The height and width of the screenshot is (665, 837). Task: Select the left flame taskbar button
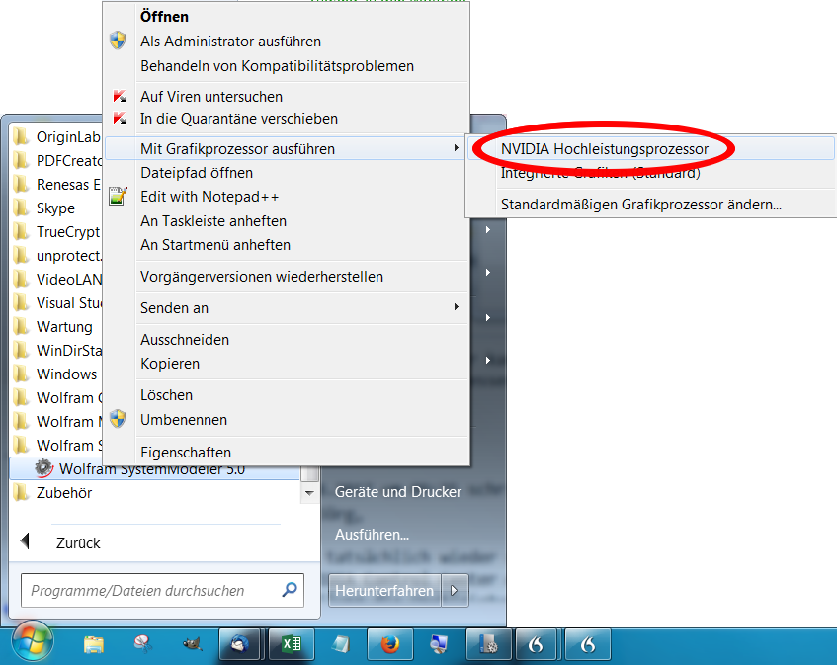coord(536,644)
